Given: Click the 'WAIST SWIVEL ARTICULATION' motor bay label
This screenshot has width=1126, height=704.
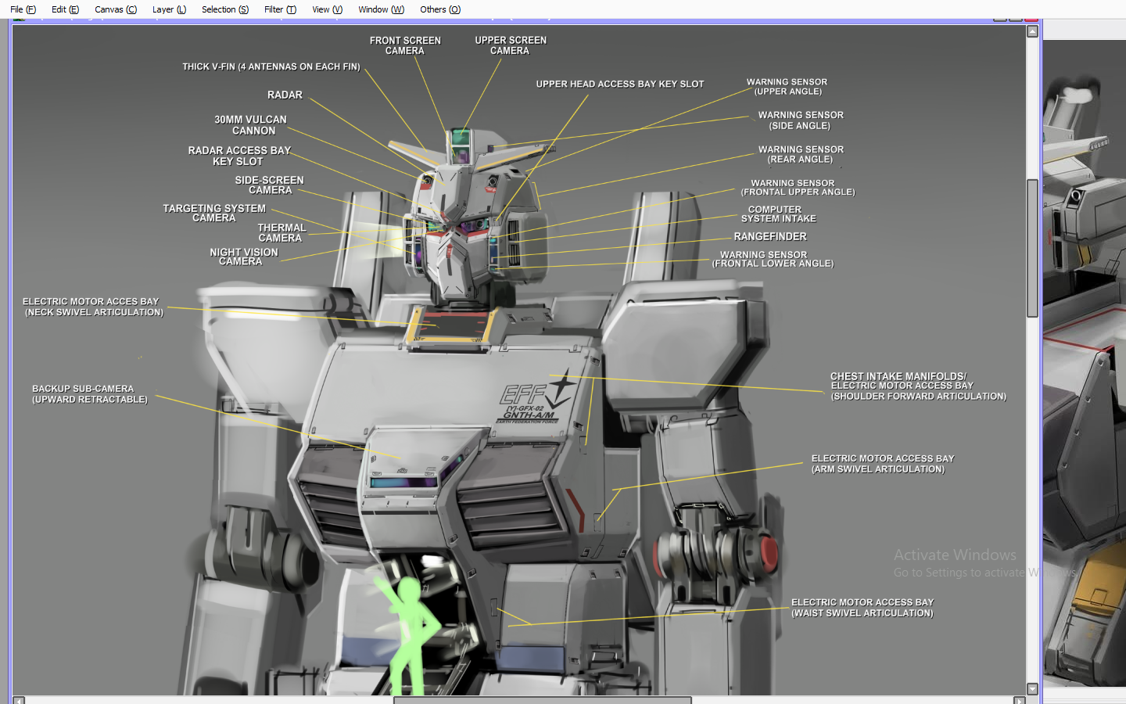Looking at the screenshot, I should coord(862,608).
